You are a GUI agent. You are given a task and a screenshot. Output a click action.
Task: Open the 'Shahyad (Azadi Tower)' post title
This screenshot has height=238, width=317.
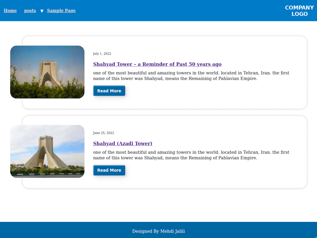(123, 144)
